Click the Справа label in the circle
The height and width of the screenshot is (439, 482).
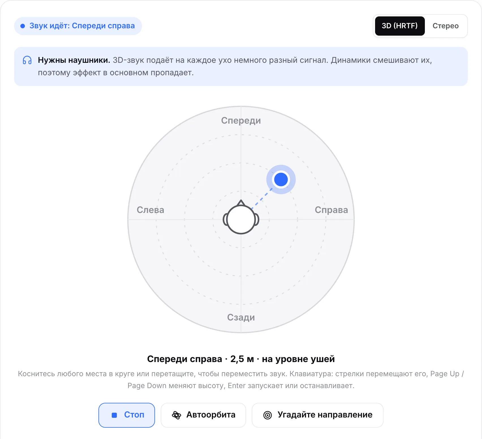[332, 210]
